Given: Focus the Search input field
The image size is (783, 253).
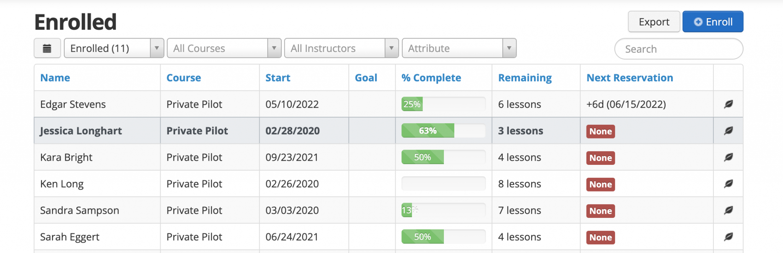Looking at the screenshot, I should pyautogui.click(x=679, y=49).
